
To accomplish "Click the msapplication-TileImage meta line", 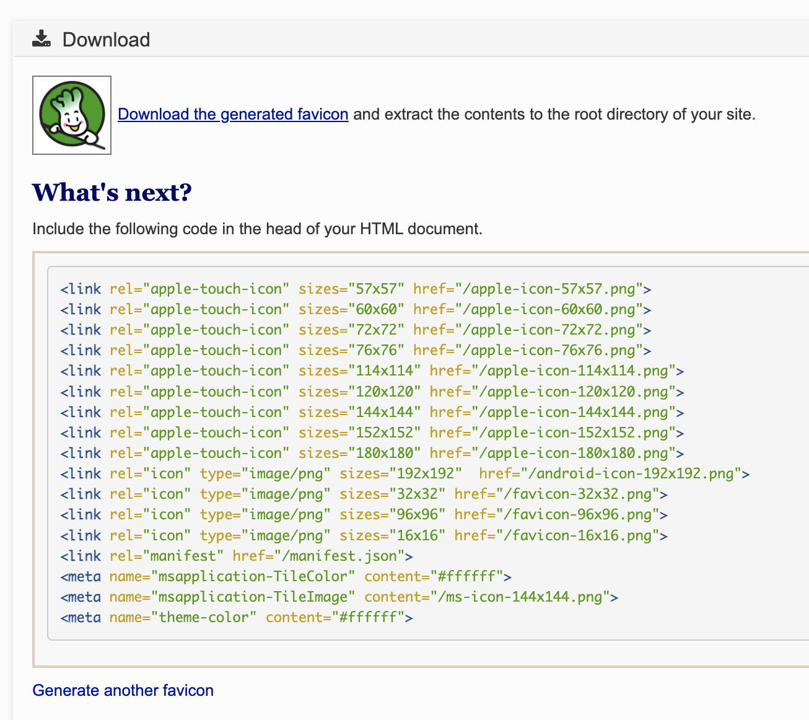I will 339,597.
